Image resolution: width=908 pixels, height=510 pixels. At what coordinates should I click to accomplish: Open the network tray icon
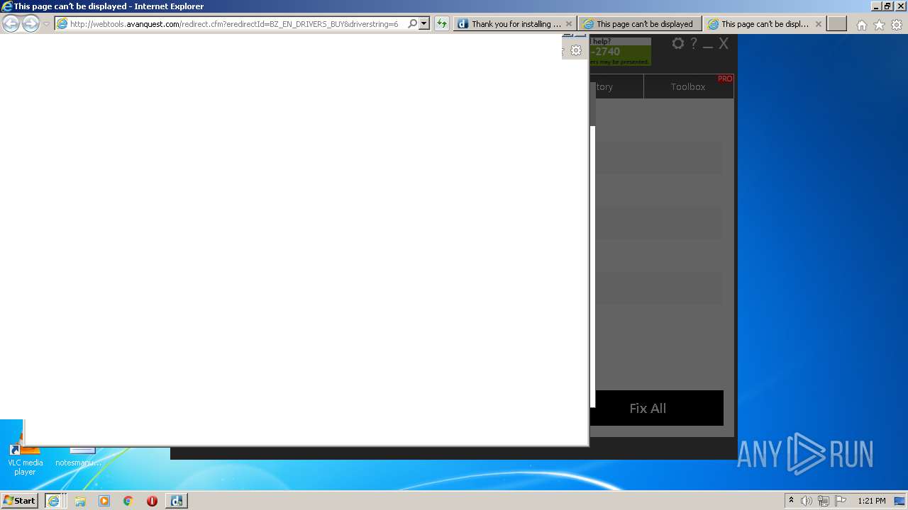pos(824,501)
